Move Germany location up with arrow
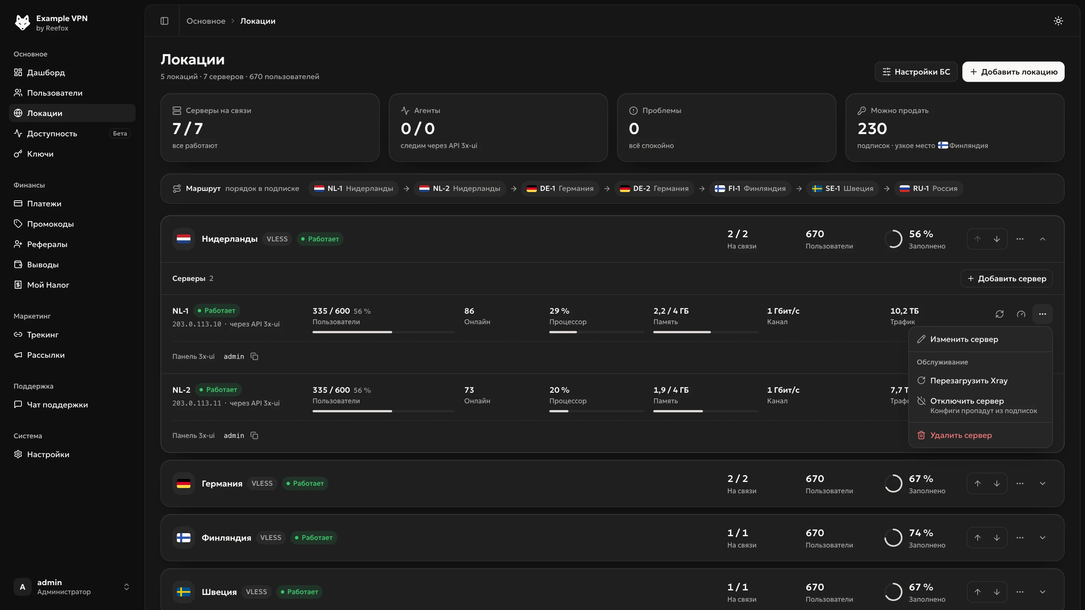The height and width of the screenshot is (610, 1085). (x=977, y=483)
